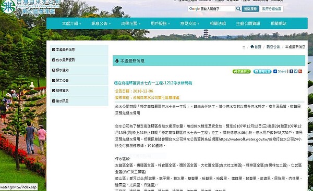Expand the 本處介紹 dropdown menu
Screen dimensions: 313x191
click(x=71, y=23)
